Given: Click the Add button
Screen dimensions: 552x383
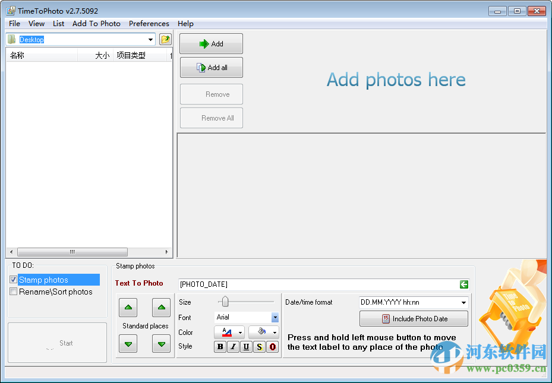Looking at the screenshot, I should (x=211, y=43).
